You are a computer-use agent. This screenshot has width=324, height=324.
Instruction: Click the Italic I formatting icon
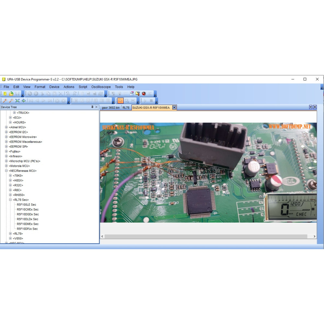pyautogui.click(x=82, y=101)
